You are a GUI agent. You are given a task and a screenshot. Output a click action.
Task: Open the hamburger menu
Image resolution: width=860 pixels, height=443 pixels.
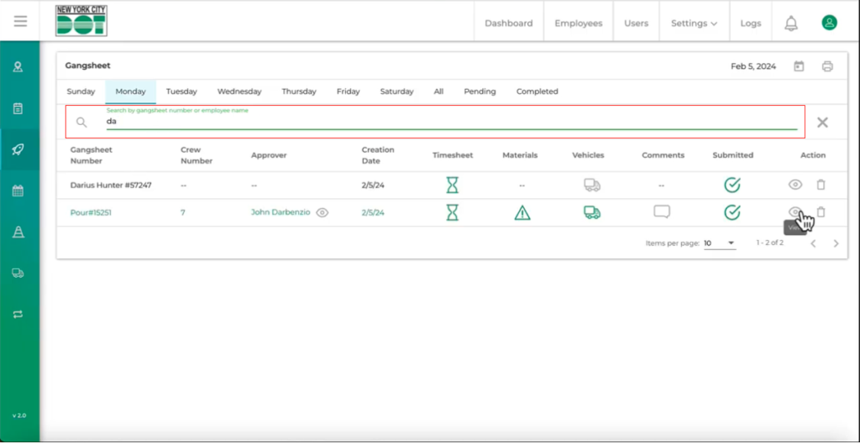coord(20,22)
